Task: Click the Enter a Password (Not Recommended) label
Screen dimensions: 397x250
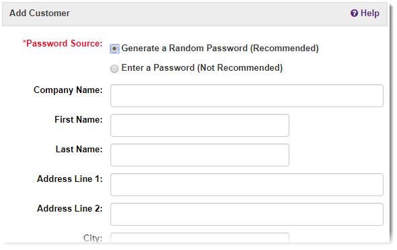Action: (202, 68)
